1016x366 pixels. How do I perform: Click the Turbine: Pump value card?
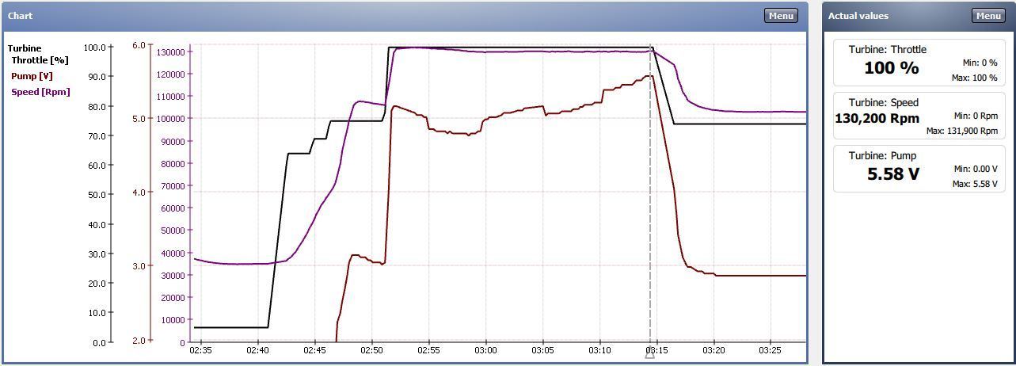tap(918, 169)
